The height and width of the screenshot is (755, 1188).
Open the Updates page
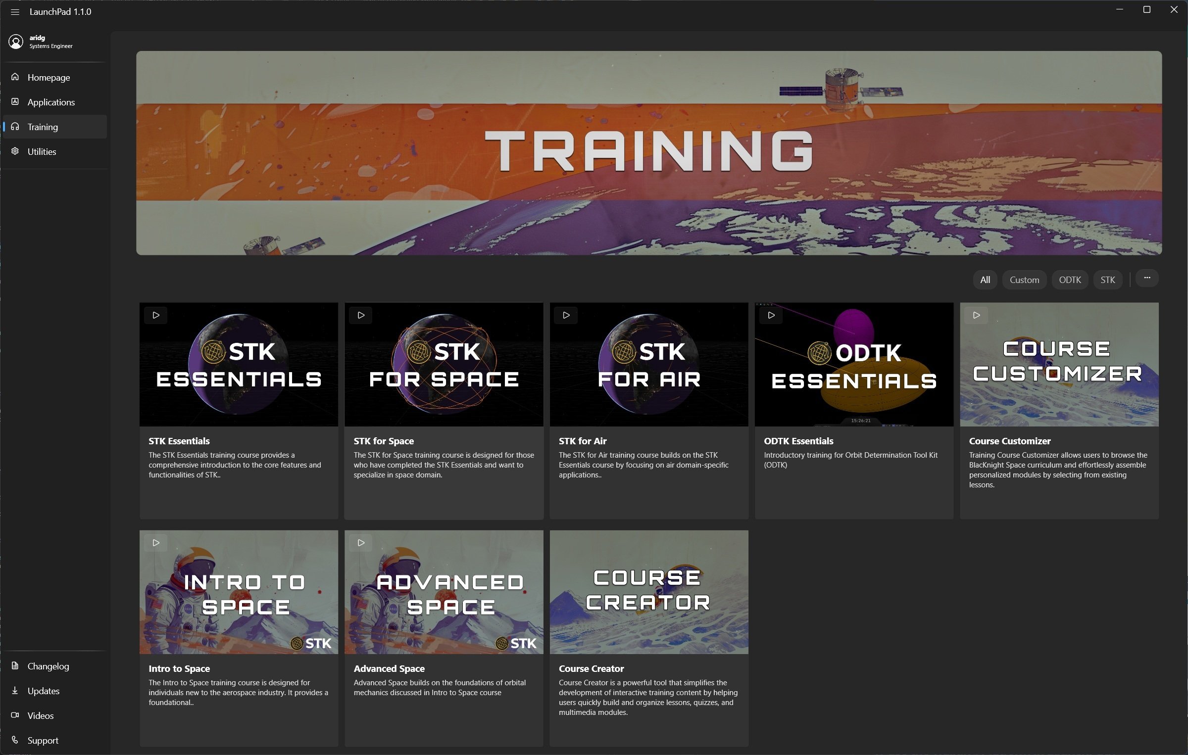[54, 691]
